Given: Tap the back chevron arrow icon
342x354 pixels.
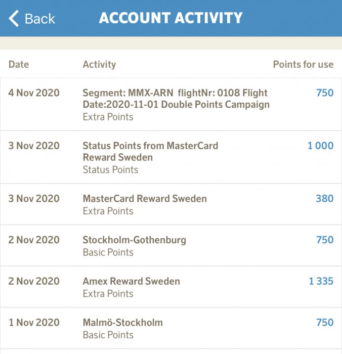Looking at the screenshot, I should (14, 19).
